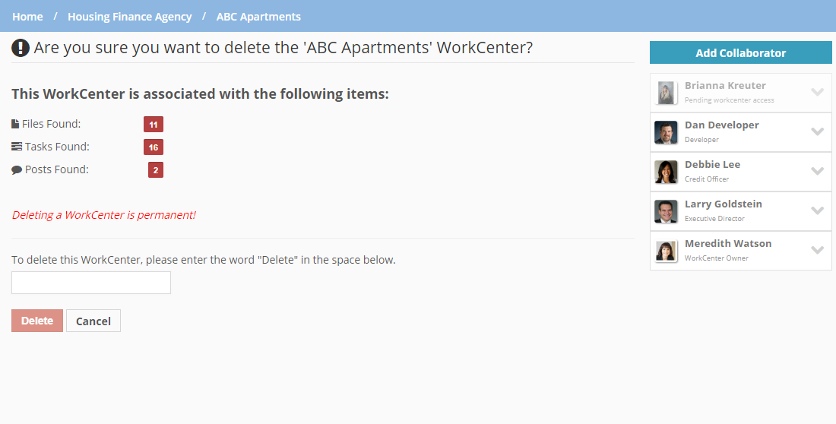Screen dimensions: 836x424
Task: Click the Files Found document icon
Action: click(x=15, y=124)
